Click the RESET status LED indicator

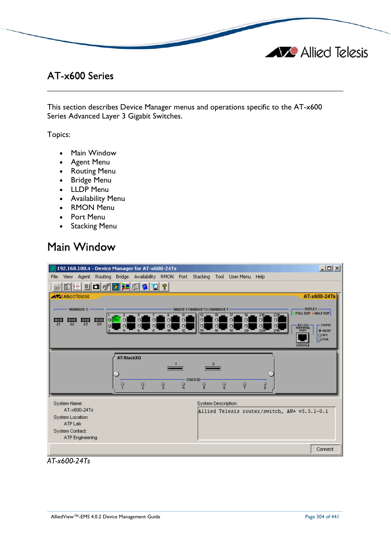click(x=320, y=331)
